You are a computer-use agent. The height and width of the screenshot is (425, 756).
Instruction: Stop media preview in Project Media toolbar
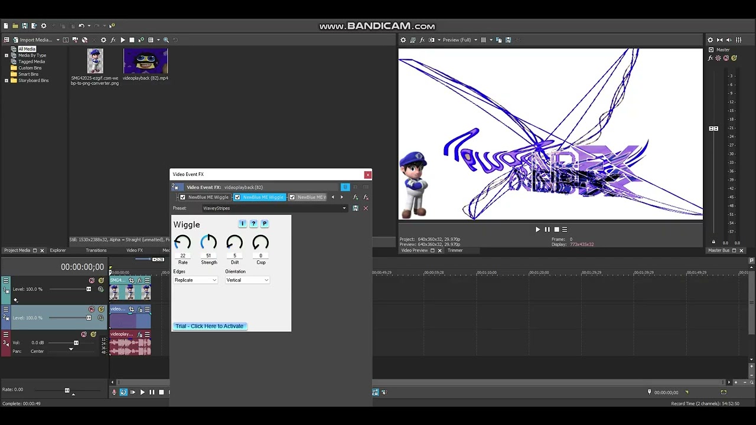point(132,40)
